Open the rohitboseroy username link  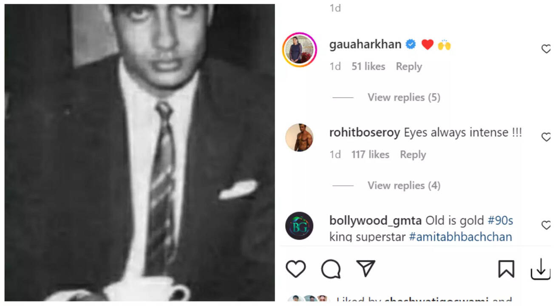365,133
